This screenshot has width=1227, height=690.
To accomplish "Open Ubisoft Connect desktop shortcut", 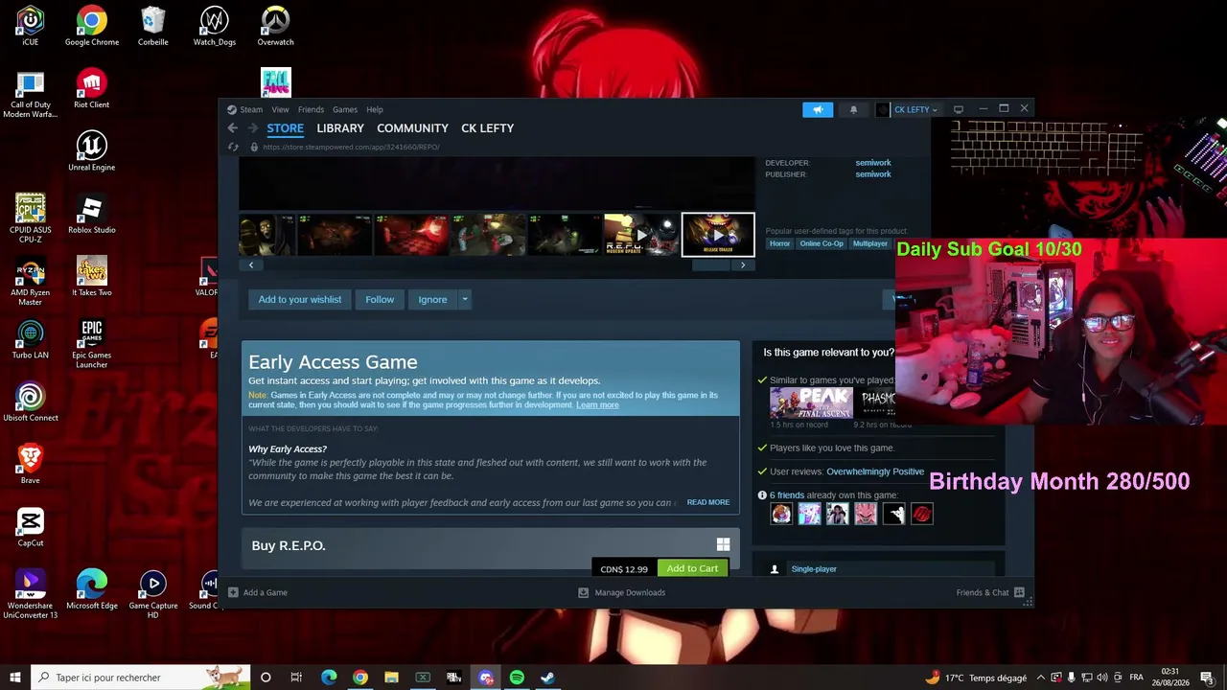I will [30, 402].
